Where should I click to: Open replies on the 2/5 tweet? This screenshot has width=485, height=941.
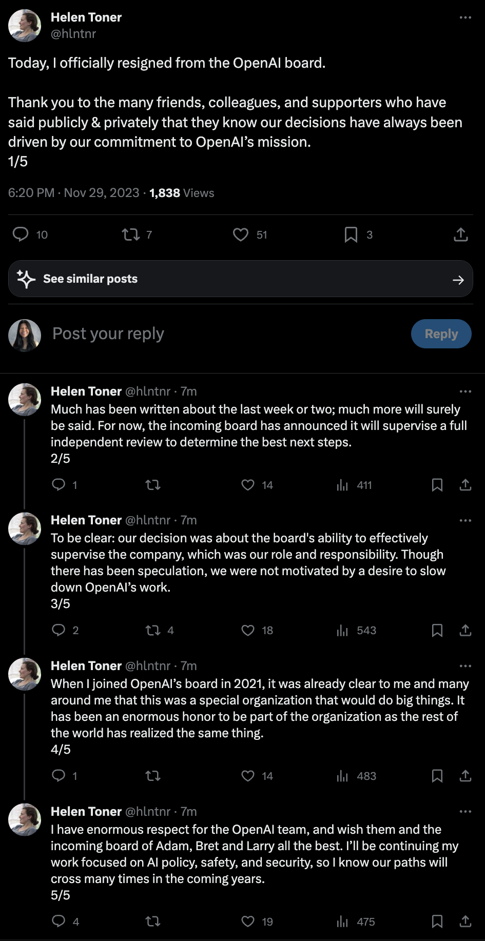59,484
